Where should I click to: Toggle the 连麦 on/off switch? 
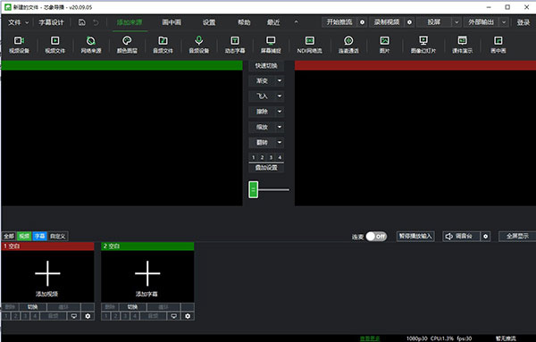click(376, 237)
